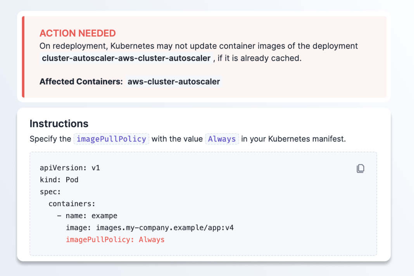
Task: Click the image: images.my-company.example/app:v4 line
Action: 150,228
